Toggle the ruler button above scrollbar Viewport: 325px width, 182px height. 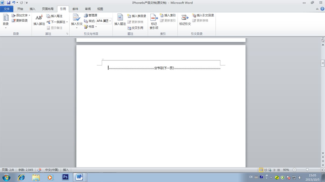[323, 40]
